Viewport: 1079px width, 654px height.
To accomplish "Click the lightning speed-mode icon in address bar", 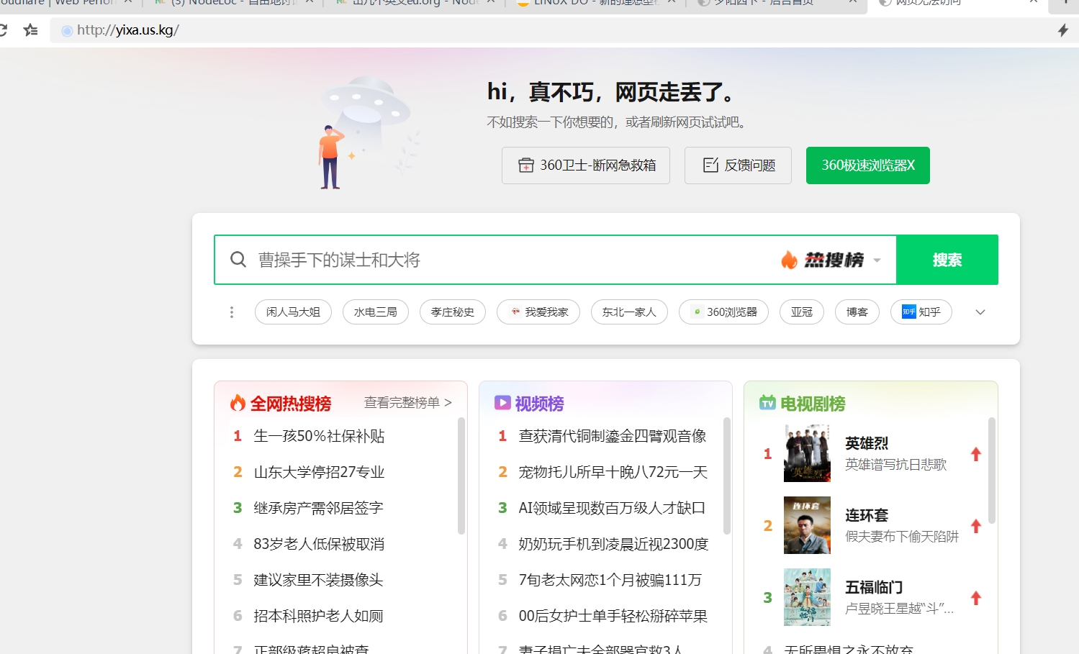I will (x=1062, y=30).
